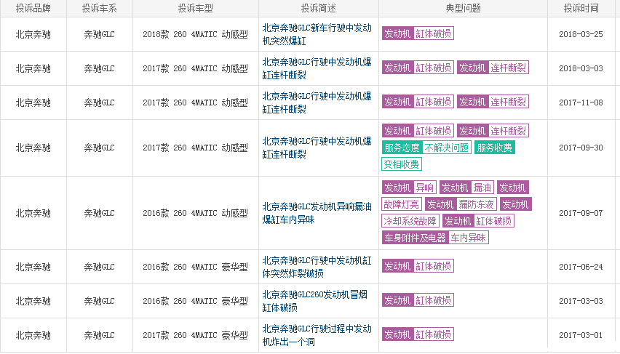Click the 2018-03-25 date cell

[x=581, y=34]
